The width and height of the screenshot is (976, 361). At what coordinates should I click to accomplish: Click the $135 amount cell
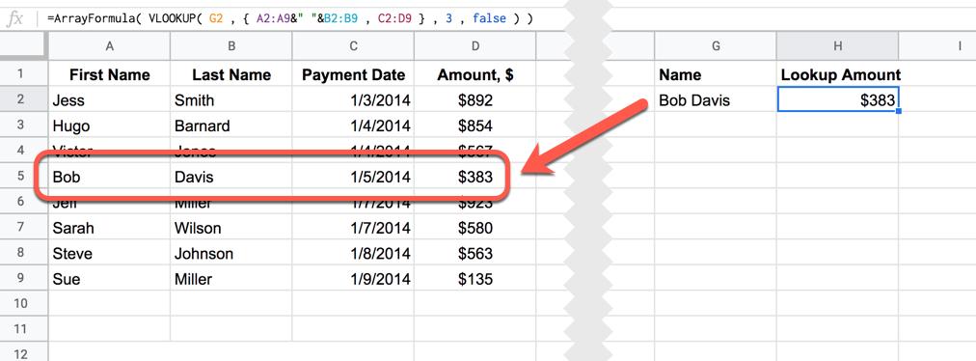click(x=474, y=279)
